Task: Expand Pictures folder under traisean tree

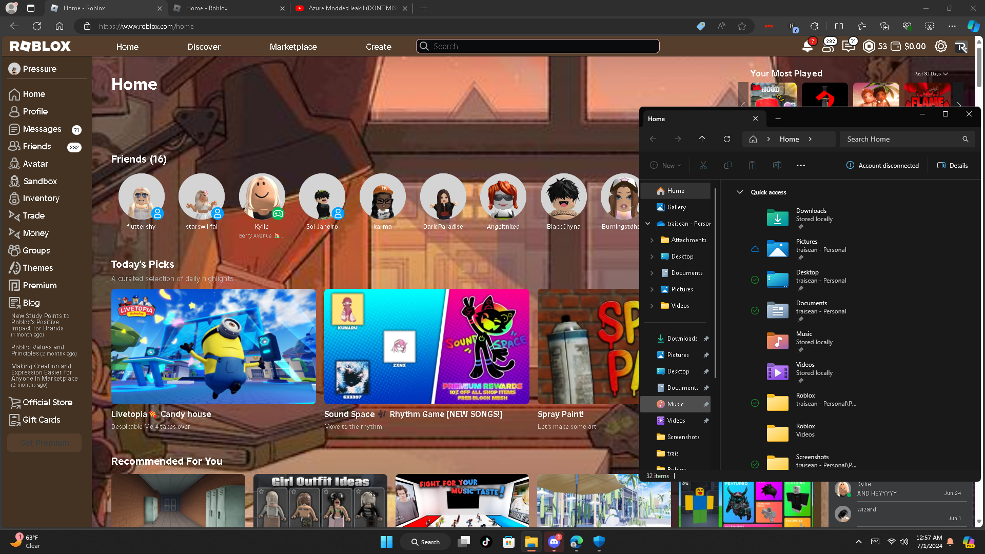Action: tap(652, 289)
